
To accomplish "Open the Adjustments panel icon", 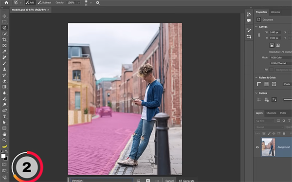I will 249,36.
